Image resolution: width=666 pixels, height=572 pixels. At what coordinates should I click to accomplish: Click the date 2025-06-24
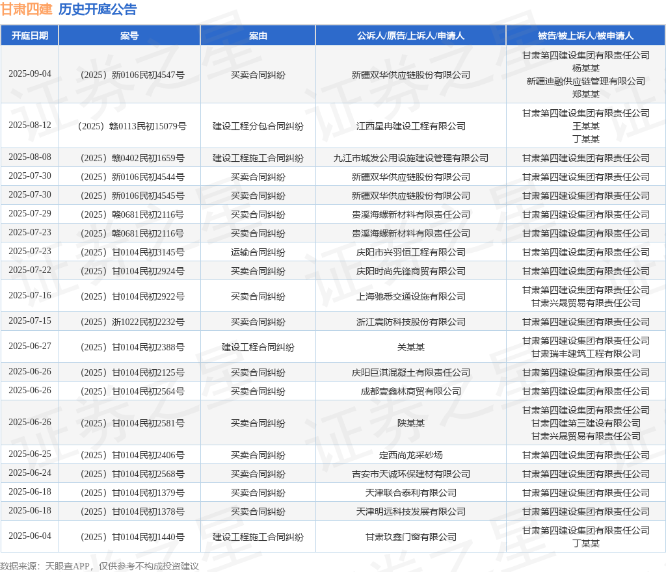tap(30, 473)
